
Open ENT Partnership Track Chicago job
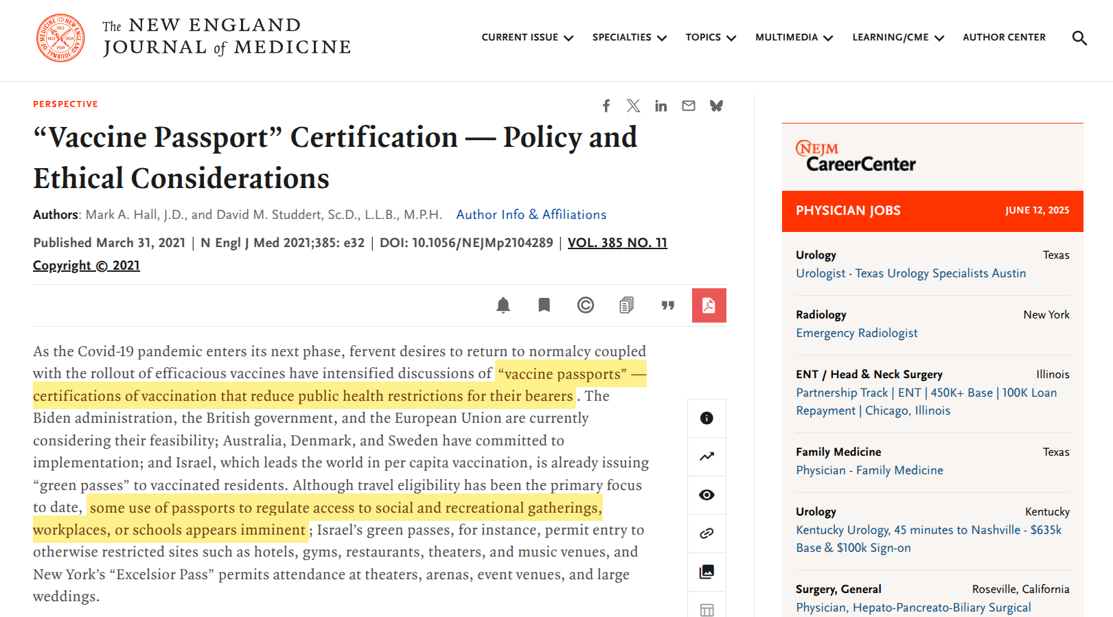coord(926,401)
